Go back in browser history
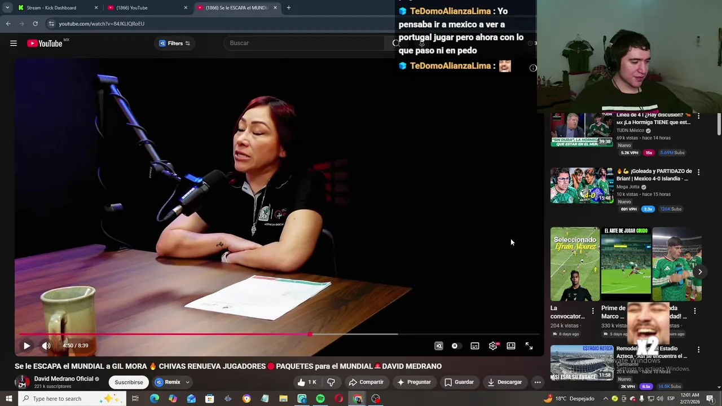The width and height of the screenshot is (722, 406). pos(8,24)
